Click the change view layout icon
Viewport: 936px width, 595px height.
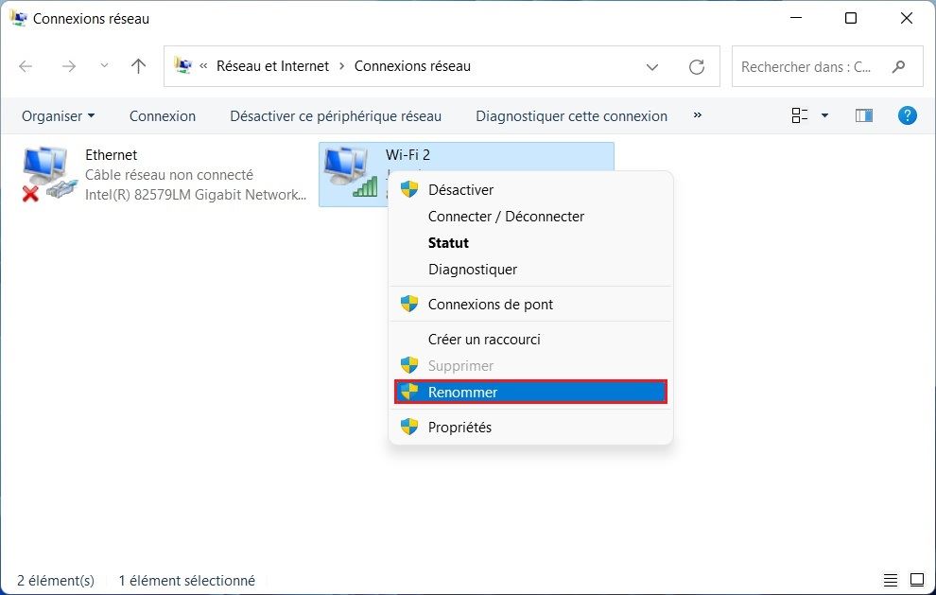(800, 115)
